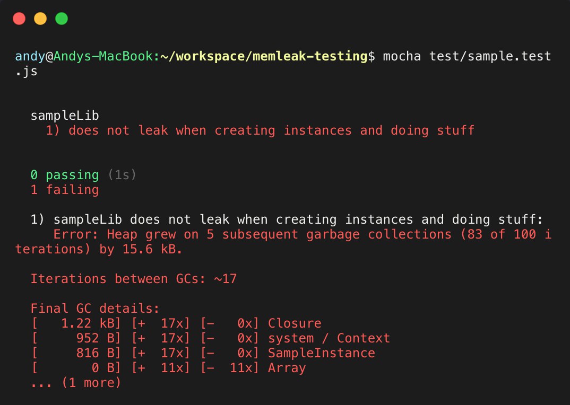Click the 'SampleInstance' GC entry

(x=203, y=353)
